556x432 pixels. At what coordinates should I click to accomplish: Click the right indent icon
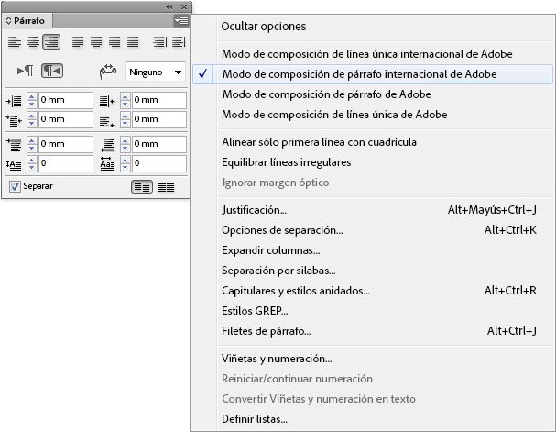point(107,101)
